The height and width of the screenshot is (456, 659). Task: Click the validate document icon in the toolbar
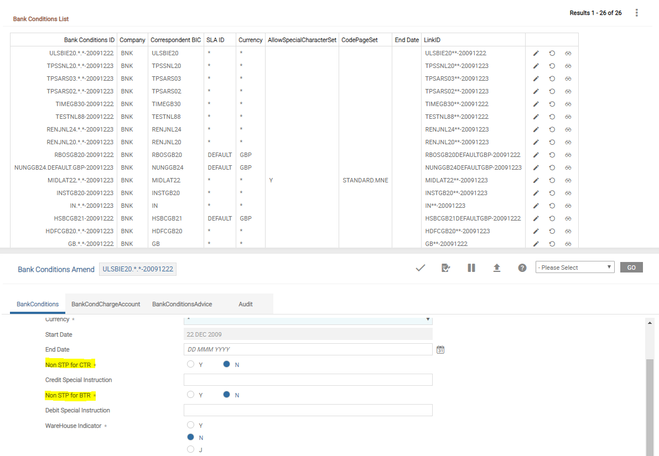coord(445,268)
